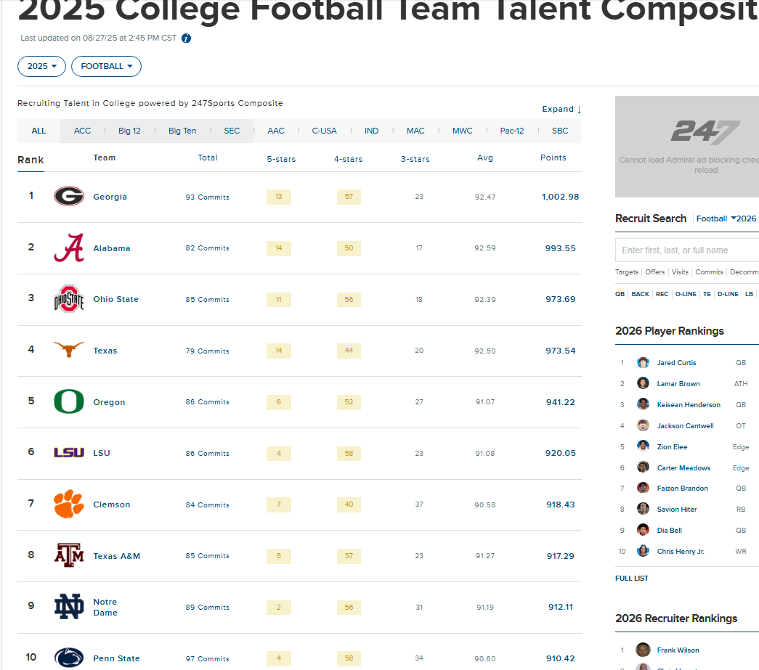The image size is (759, 670).
Task: Click the info icon beside last updated
Action: coord(186,38)
